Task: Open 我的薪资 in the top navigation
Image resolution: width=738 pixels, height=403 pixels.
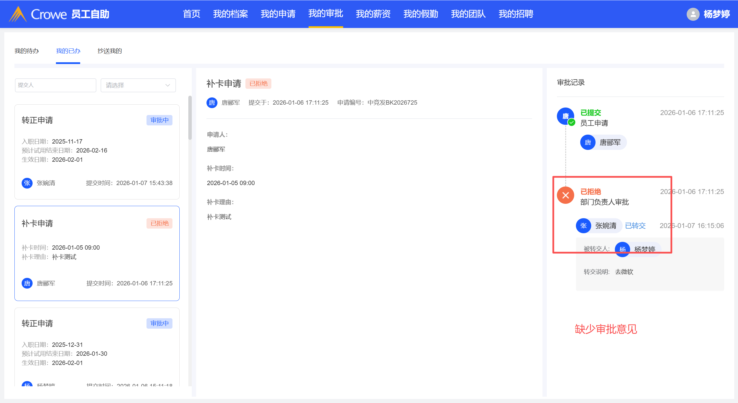Action: (x=373, y=14)
